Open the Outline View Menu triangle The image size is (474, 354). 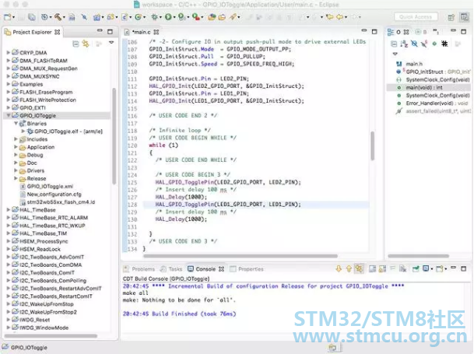[x=395, y=54]
